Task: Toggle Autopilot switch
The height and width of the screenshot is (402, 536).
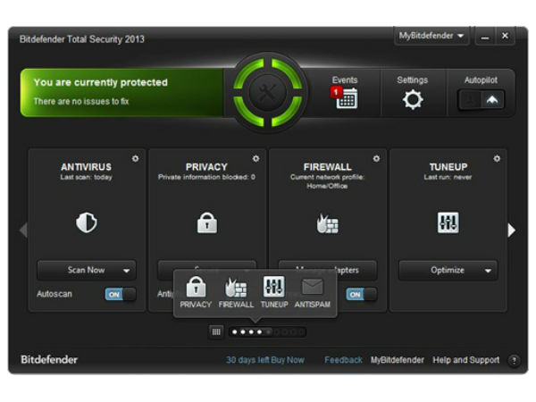Action: click(x=481, y=100)
